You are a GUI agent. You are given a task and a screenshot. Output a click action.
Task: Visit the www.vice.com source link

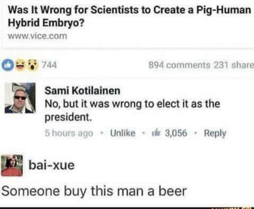(38, 36)
